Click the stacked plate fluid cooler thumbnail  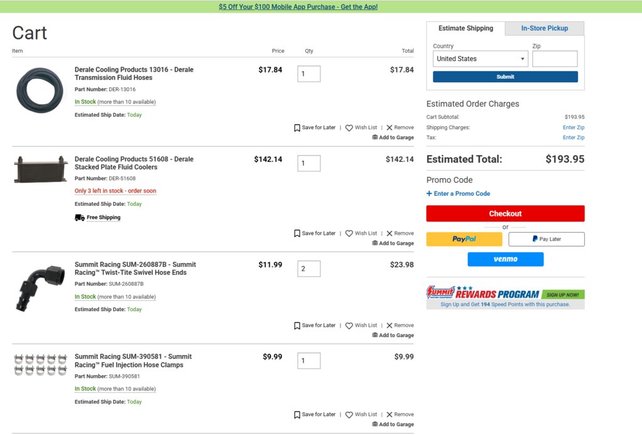(x=41, y=169)
